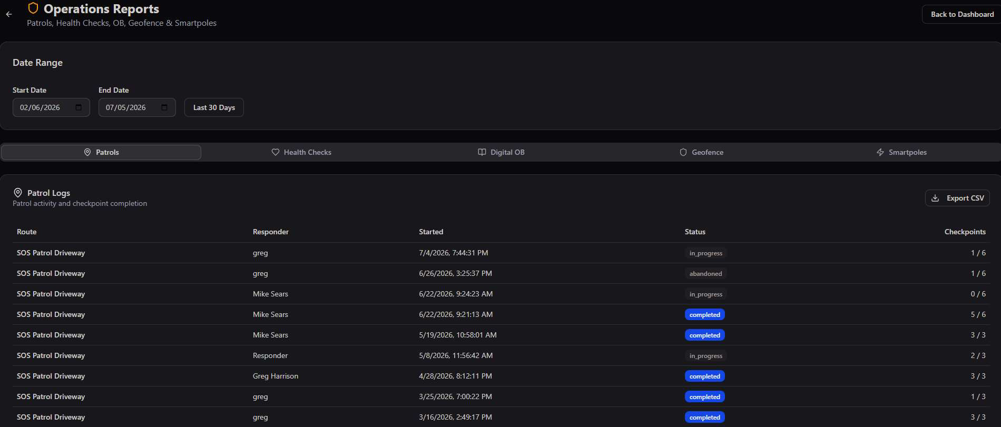The width and height of the screenshot is (1001, 427).
Task: Open the Start Date calendar picker icon
Action: (x=78, y=107)
